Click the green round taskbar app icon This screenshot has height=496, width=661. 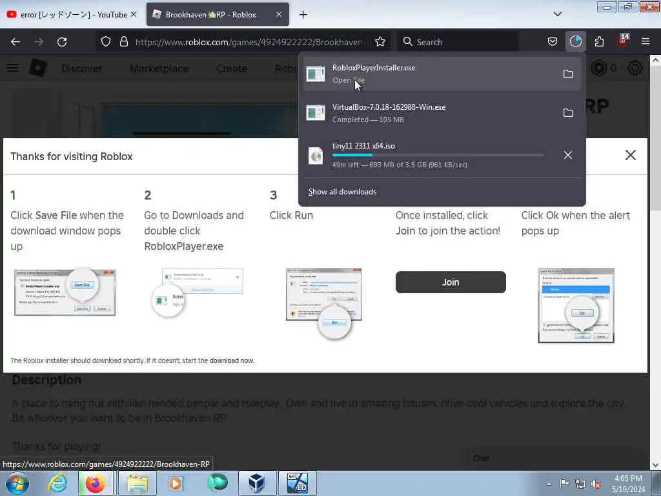tap(218, 483)
